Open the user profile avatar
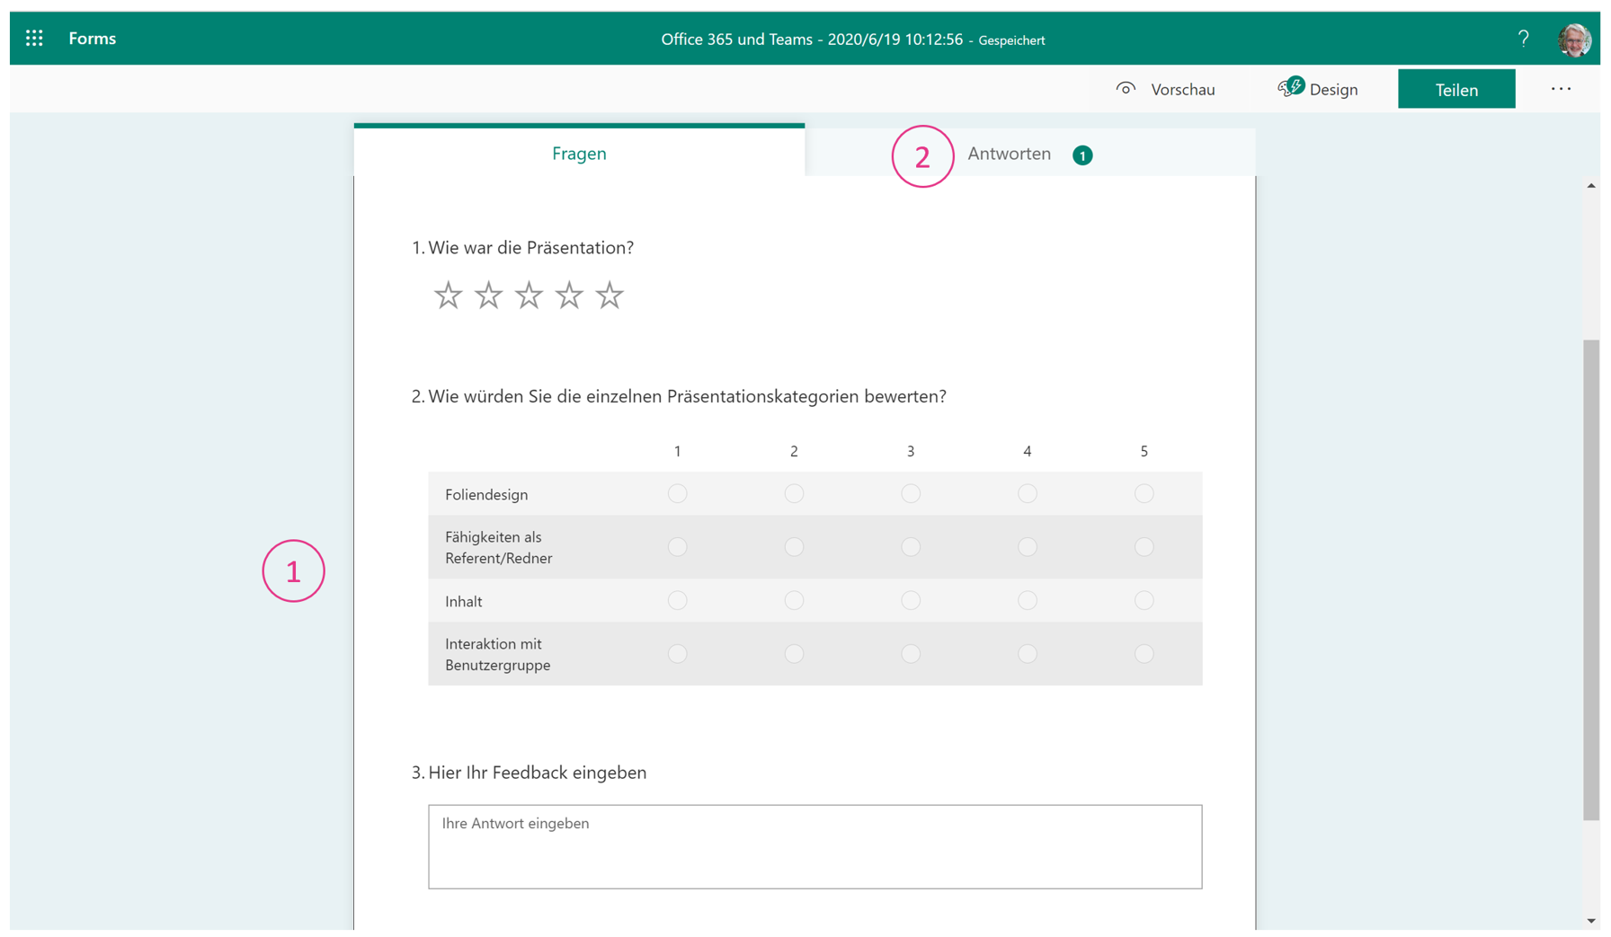This screenshot has height=937, width=1611. click(1574, 40)
